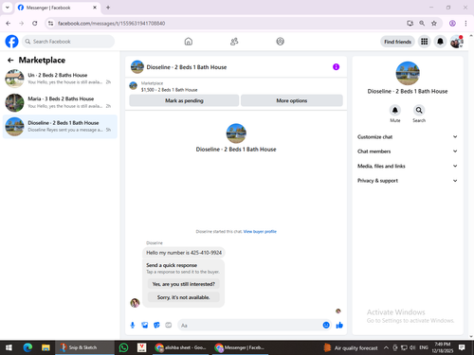This screenshot has width=474, height=355.
Task: Go back in browser history
Action: tap(9, 23)
